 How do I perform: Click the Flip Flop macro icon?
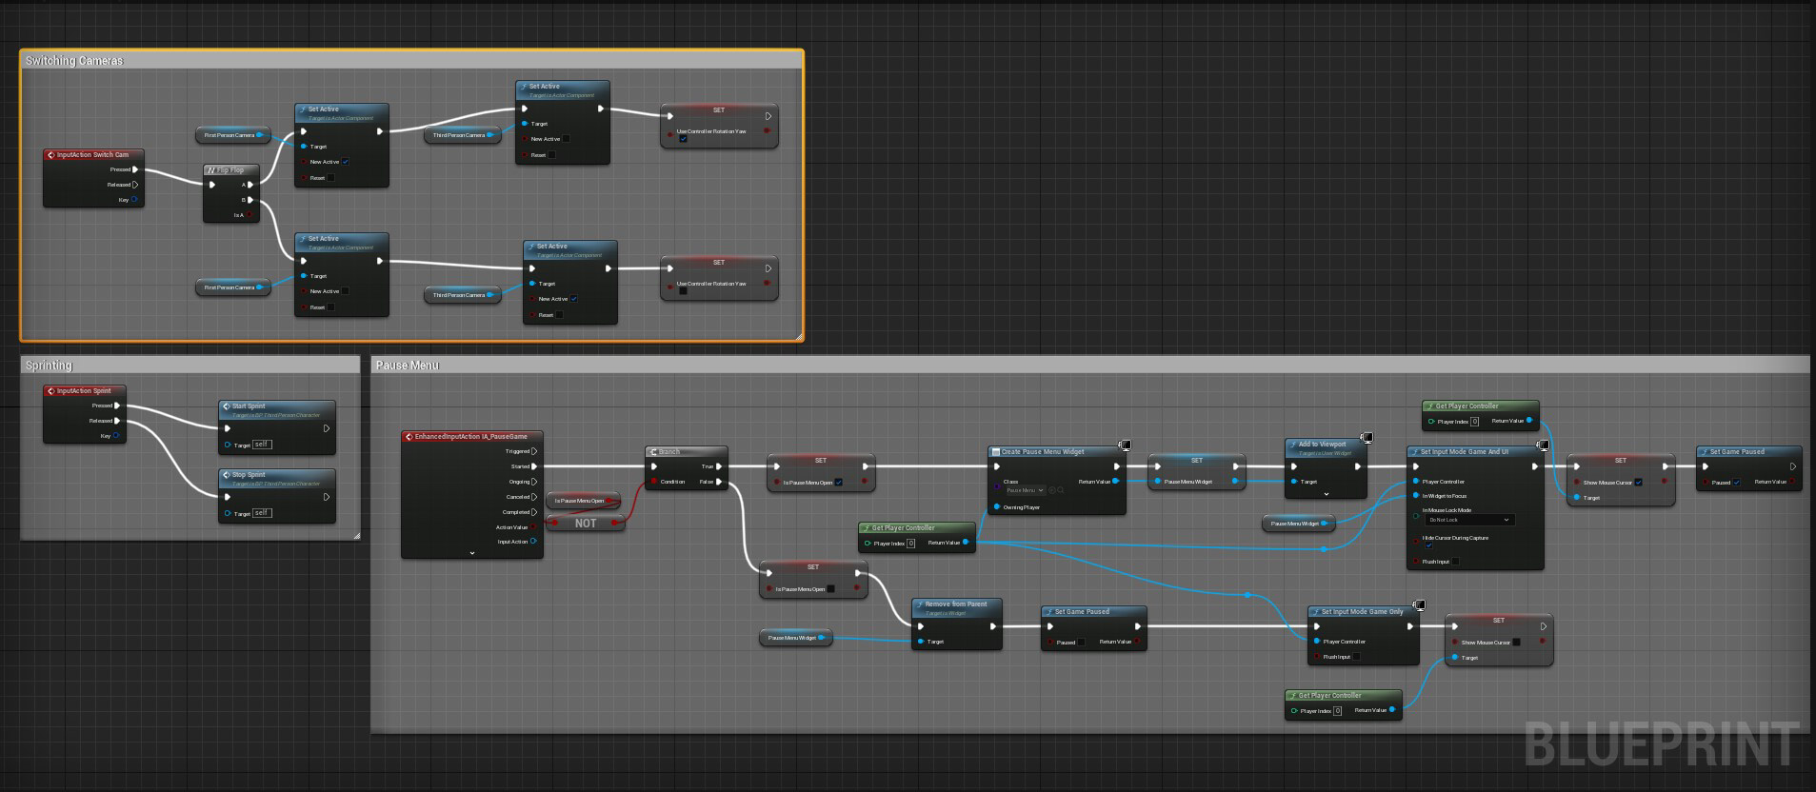[x=211, y=170]
